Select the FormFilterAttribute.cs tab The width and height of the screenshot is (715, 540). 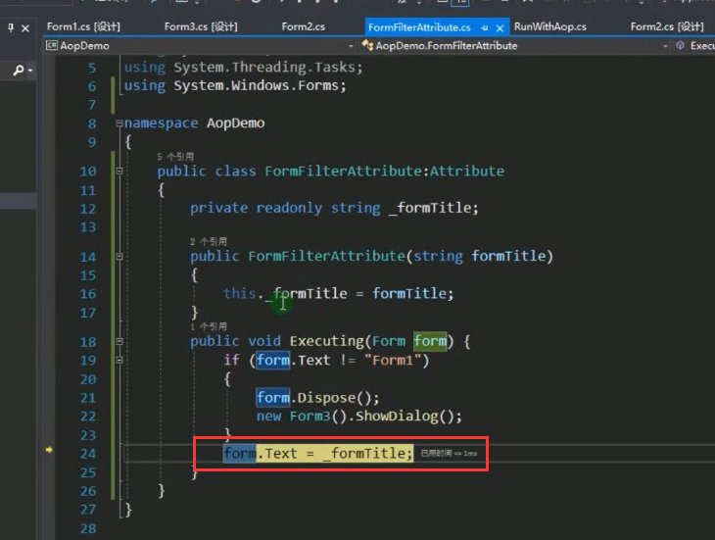pos(419,27)
